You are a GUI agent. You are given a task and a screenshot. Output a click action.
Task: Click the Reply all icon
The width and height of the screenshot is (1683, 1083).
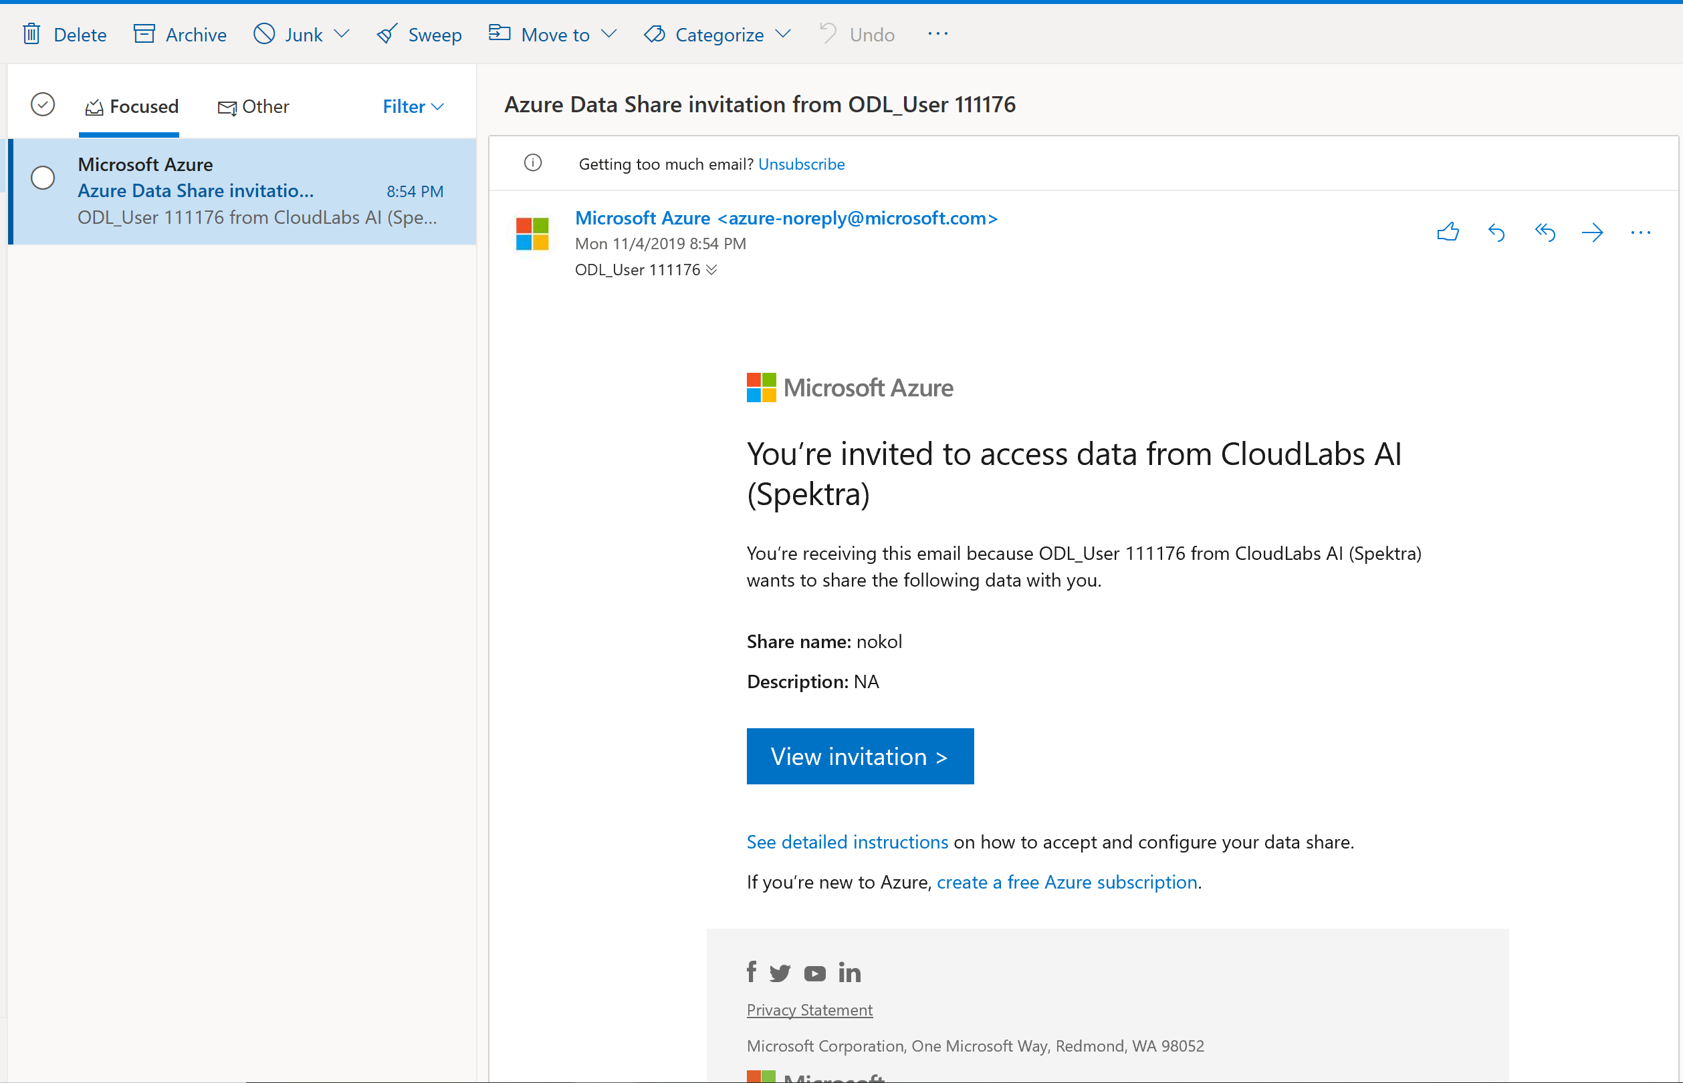point(1545,232)
